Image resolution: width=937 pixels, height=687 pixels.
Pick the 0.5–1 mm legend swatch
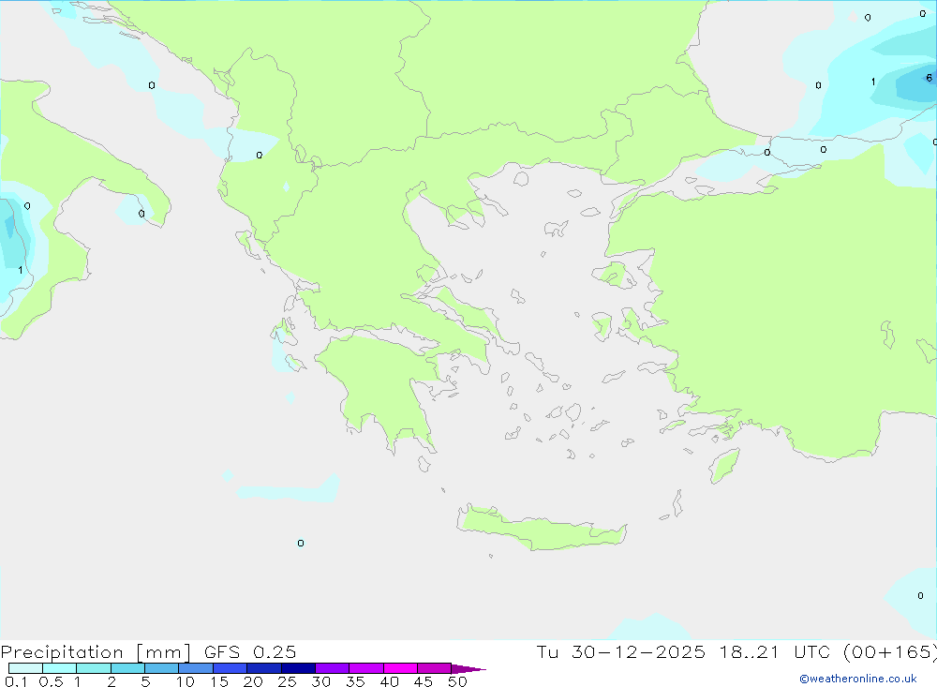pos(60,668)
